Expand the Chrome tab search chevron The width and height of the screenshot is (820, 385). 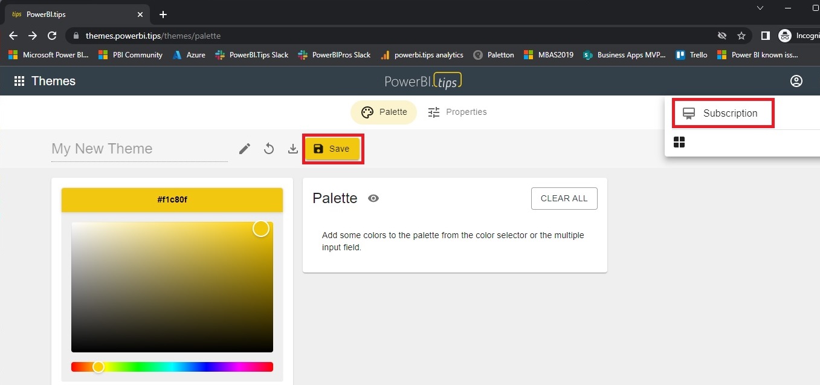760,8
